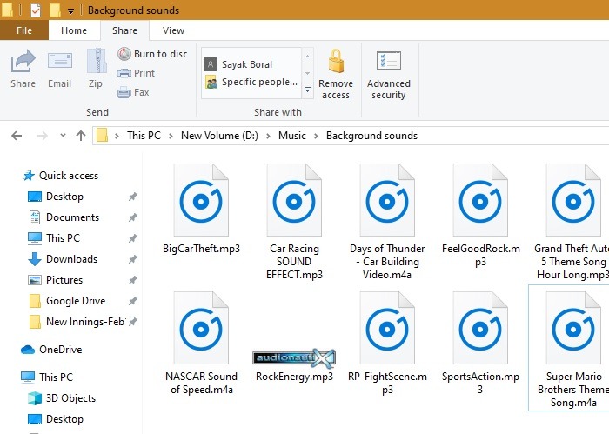Choose Specific people... in the share list
The width and height of the screenshot is (609, 434).
251,82
